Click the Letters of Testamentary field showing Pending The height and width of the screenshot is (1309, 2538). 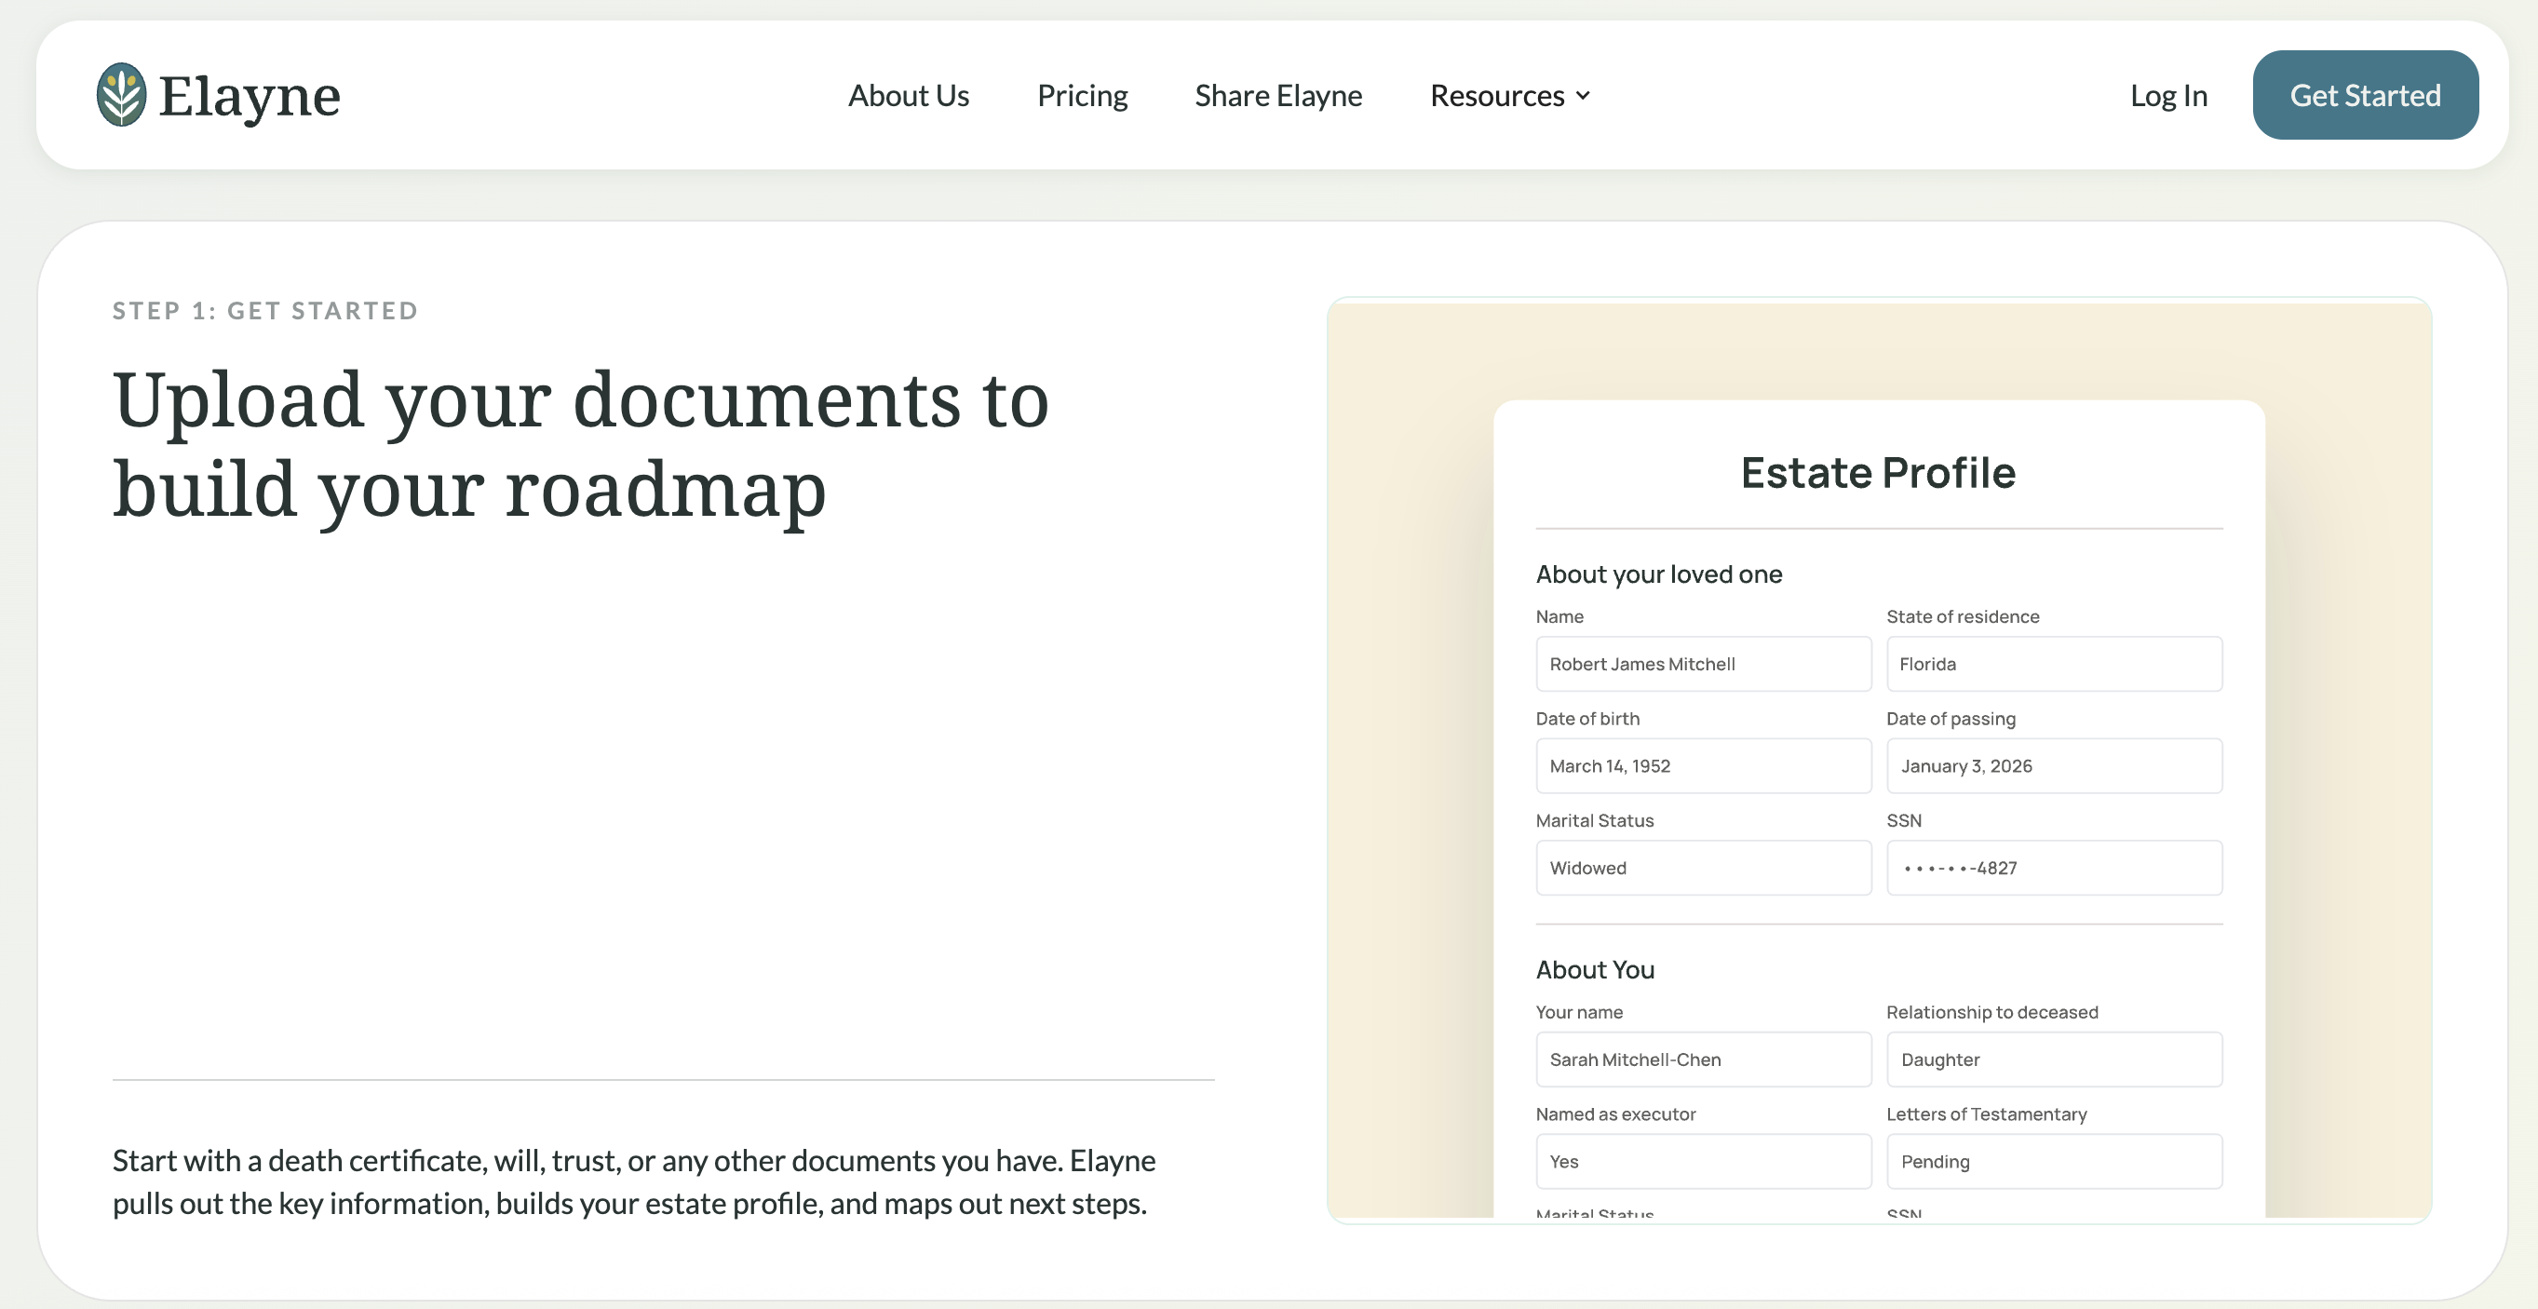click(2054, 1161)
